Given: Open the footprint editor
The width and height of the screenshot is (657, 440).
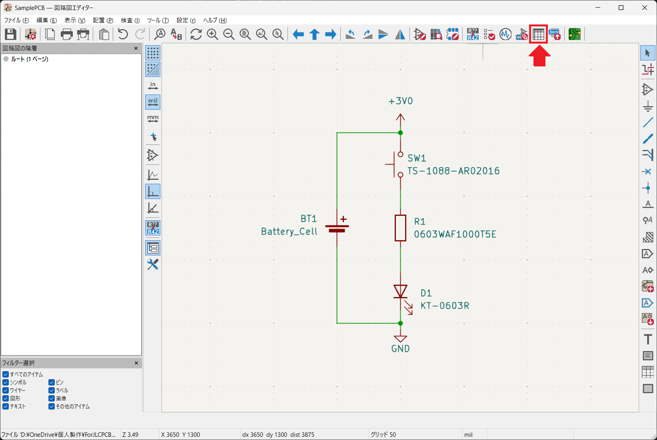Looking at the screenshot, I should click(453, 34).
